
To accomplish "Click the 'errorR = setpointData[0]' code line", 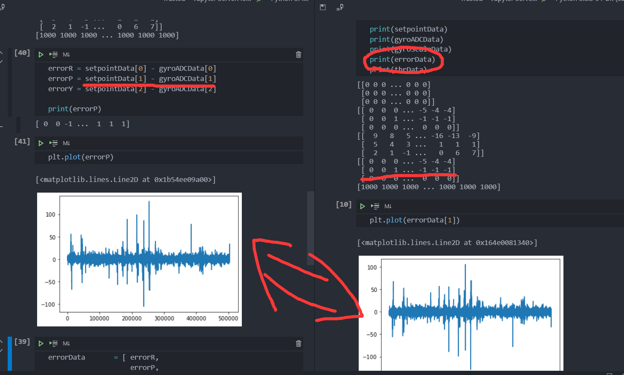I will point(132,68).
